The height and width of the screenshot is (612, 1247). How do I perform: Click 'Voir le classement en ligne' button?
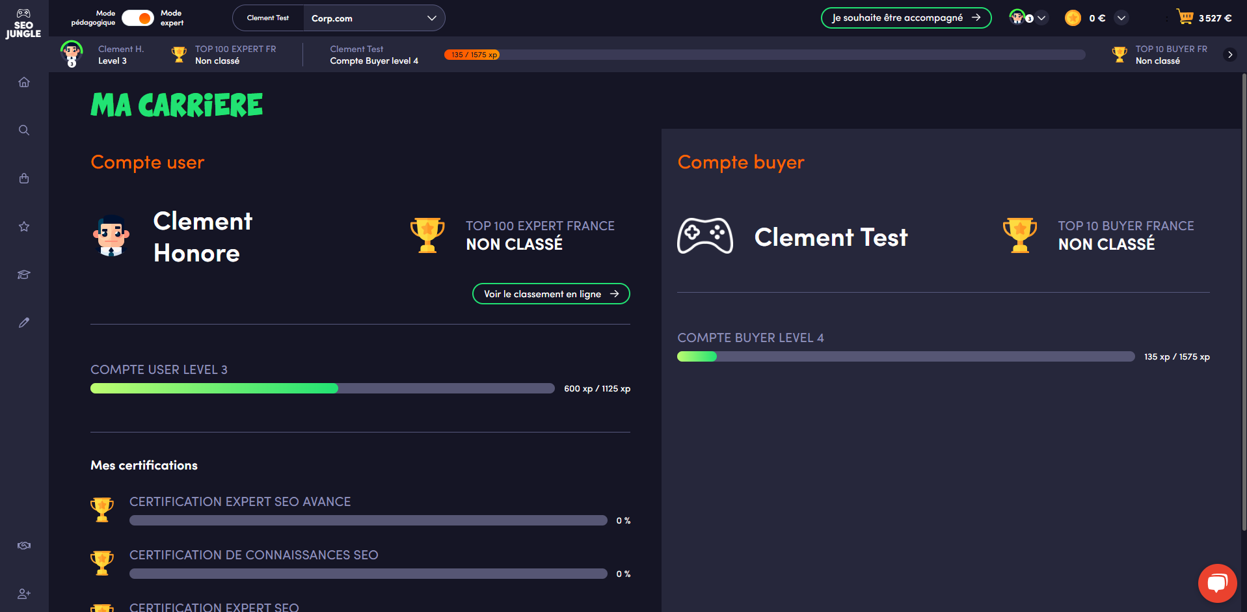click(550, 294)
